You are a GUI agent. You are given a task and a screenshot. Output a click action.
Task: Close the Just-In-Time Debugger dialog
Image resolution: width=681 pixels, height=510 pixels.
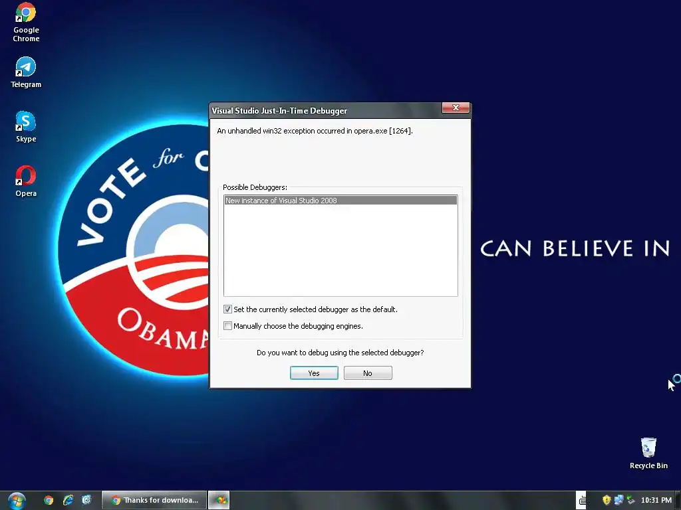point(456,108)
